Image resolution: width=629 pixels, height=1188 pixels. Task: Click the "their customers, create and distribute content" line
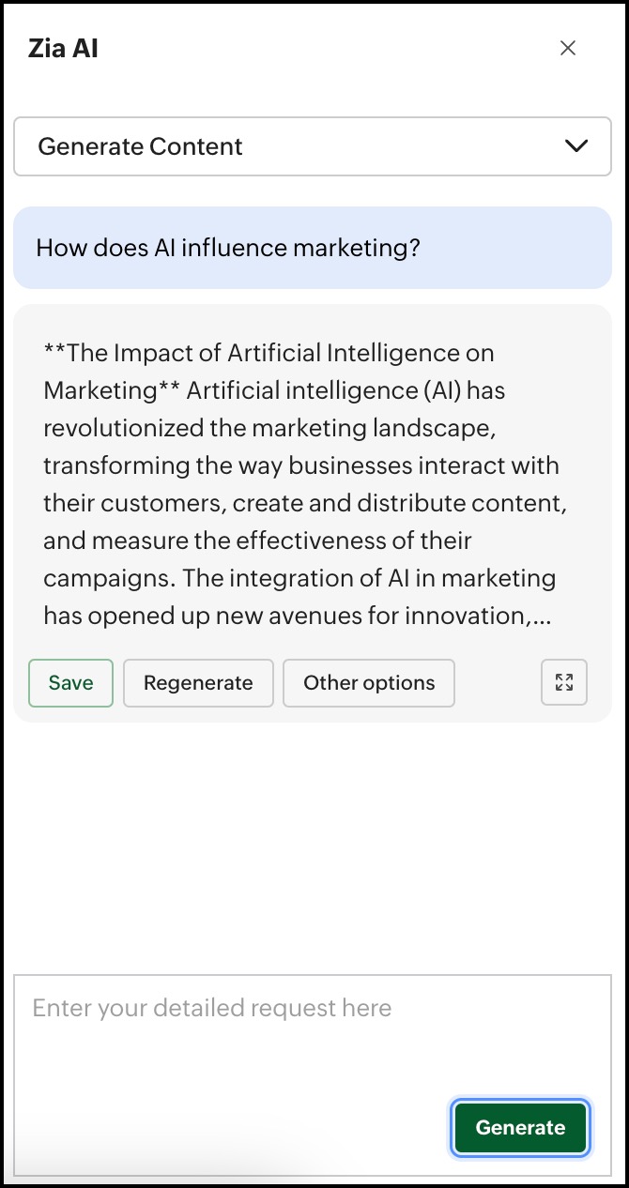305,503
